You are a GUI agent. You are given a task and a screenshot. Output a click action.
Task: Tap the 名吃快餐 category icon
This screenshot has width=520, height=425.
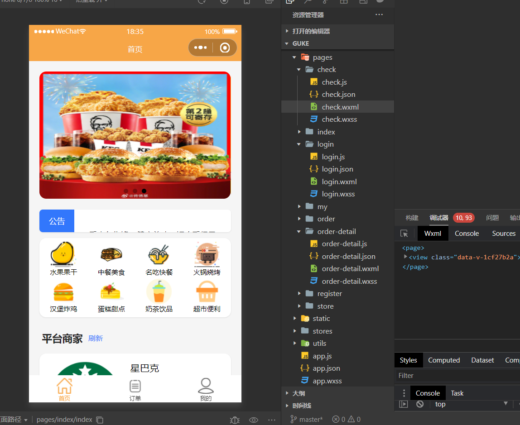pos(159,254)
